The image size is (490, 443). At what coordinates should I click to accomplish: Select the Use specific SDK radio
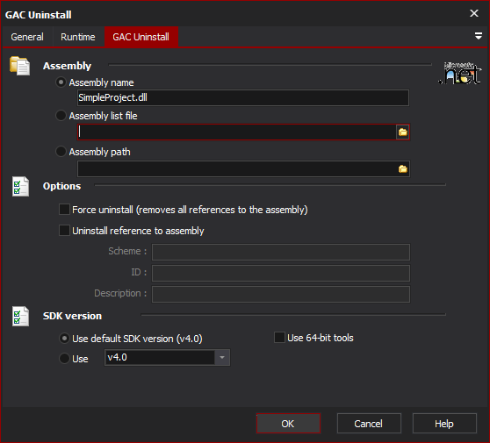click(x=64, y=358)
